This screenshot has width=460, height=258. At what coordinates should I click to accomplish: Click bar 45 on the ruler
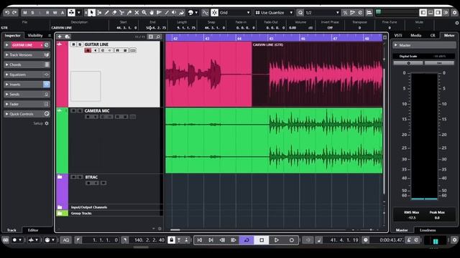(271, 38)
